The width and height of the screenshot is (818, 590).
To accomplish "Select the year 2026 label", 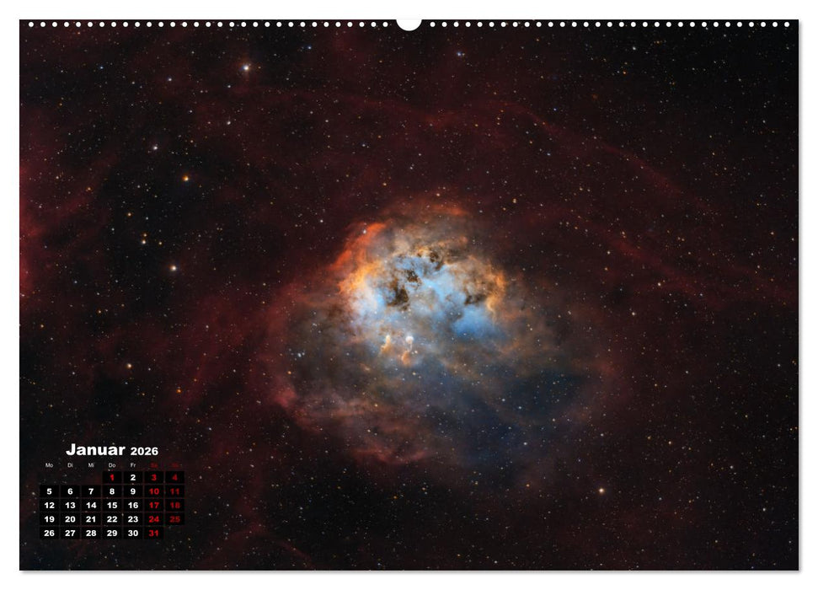I will tap(144, 451).
